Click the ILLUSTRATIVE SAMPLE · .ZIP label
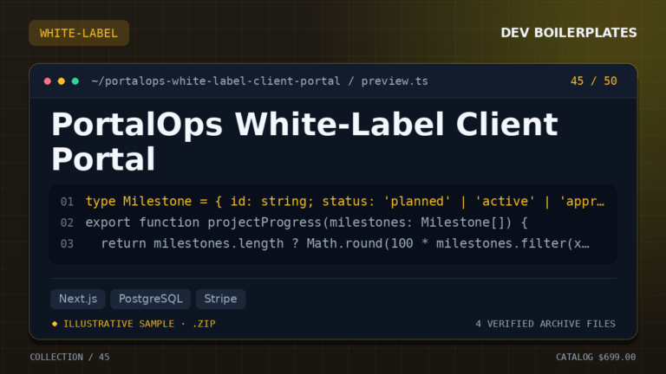This screenshot has height=374, width=666. [x=140, y=324]
